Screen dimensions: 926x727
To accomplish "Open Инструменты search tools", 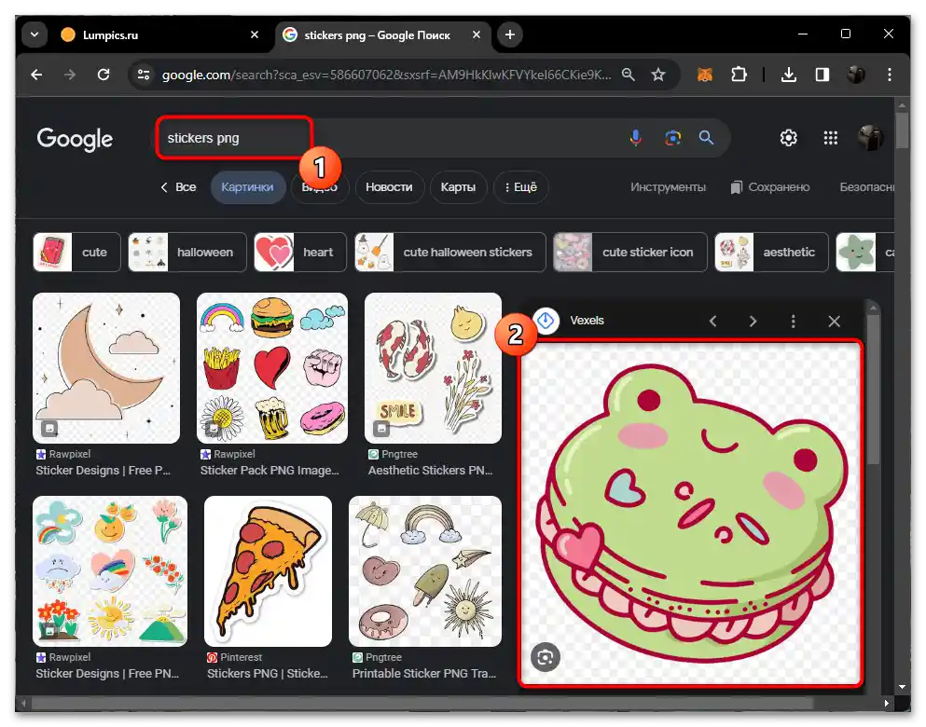I will [x=668, y=187].
